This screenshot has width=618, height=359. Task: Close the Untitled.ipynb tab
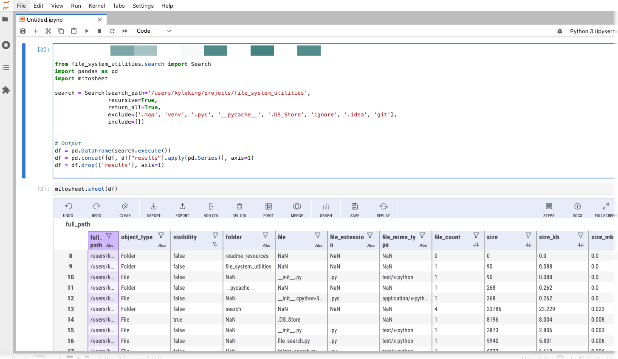100,20
